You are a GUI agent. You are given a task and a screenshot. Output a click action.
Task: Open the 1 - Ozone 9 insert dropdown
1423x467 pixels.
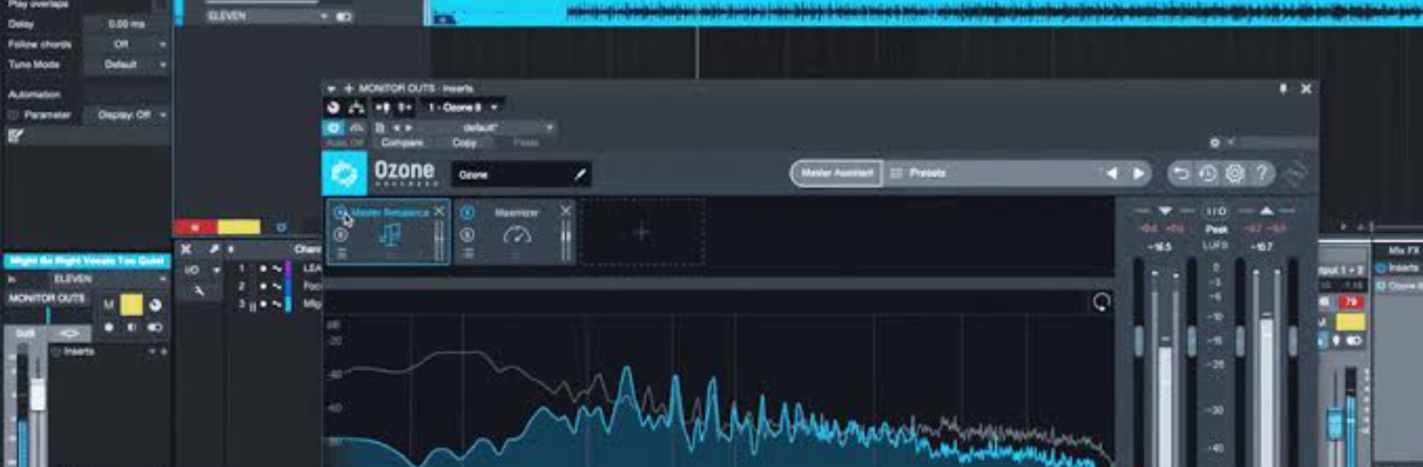(462, 107)
